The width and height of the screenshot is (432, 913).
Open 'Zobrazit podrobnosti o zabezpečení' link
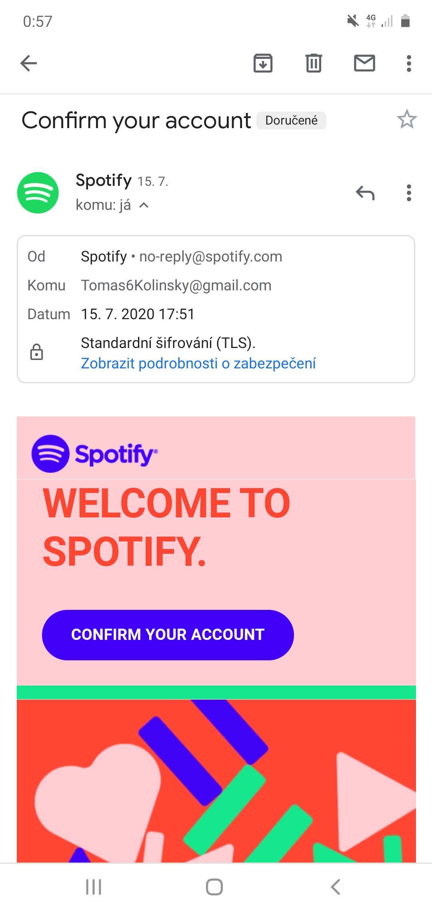coord(198,363)
